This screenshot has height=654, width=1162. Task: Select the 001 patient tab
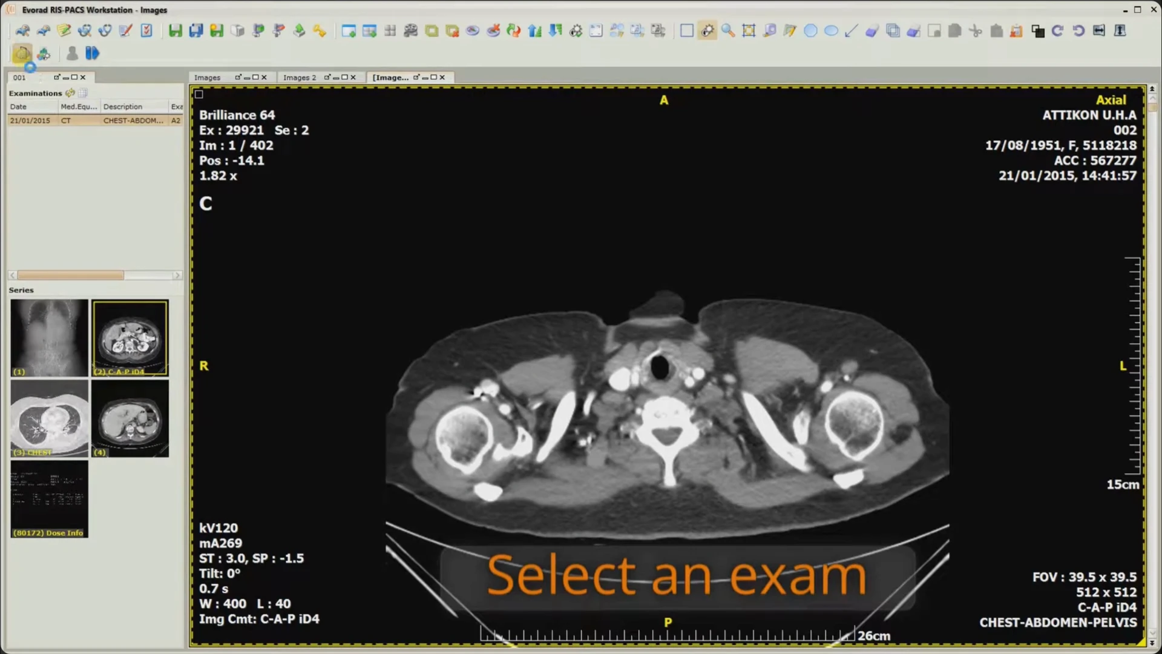[x=19, y=78]
